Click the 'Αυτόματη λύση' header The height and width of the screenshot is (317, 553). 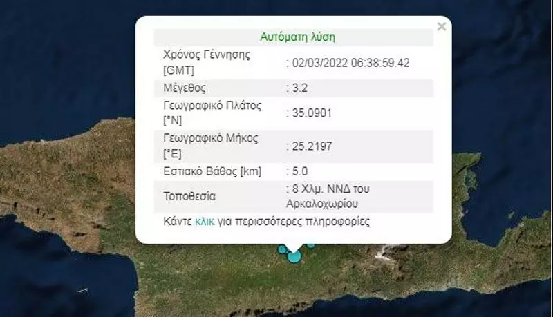coord(298,37)
